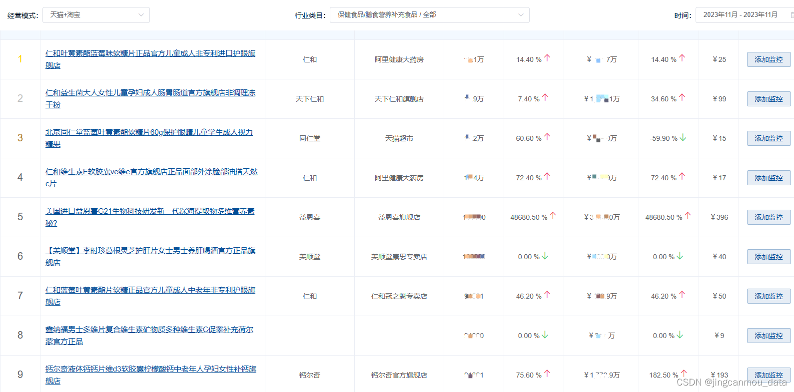Open product link 仁和蓝莓叶黄素酯片软糖
The image size is (794, 392).
pos(150,296)
